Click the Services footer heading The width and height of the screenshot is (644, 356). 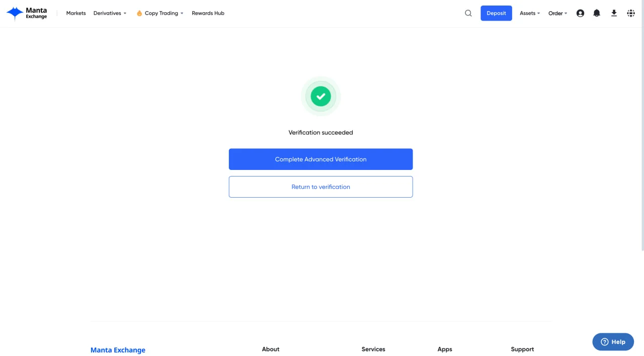pos(373,349)
